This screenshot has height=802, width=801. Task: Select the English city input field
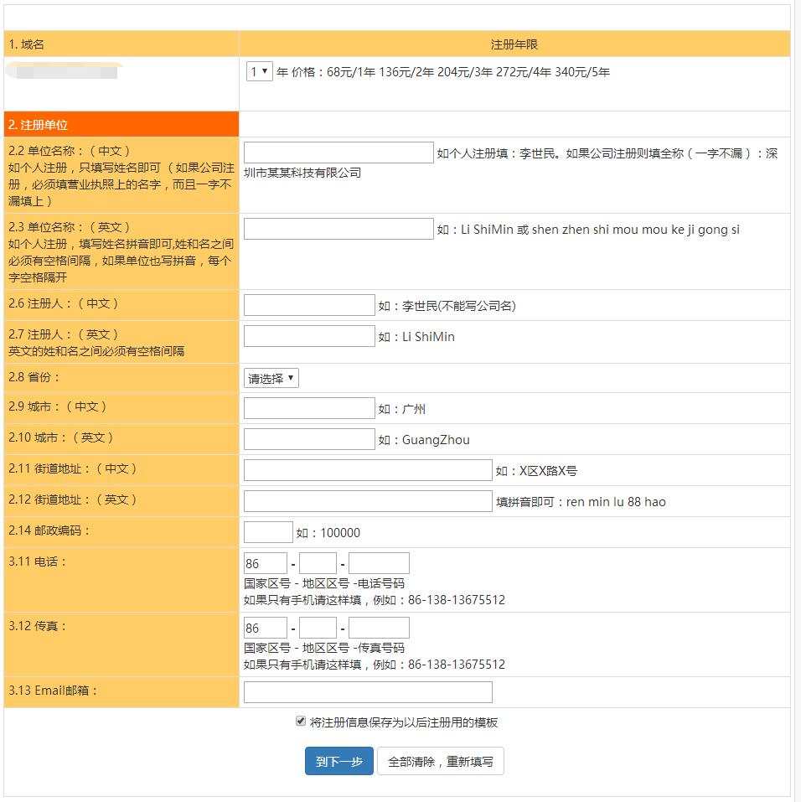308,439
